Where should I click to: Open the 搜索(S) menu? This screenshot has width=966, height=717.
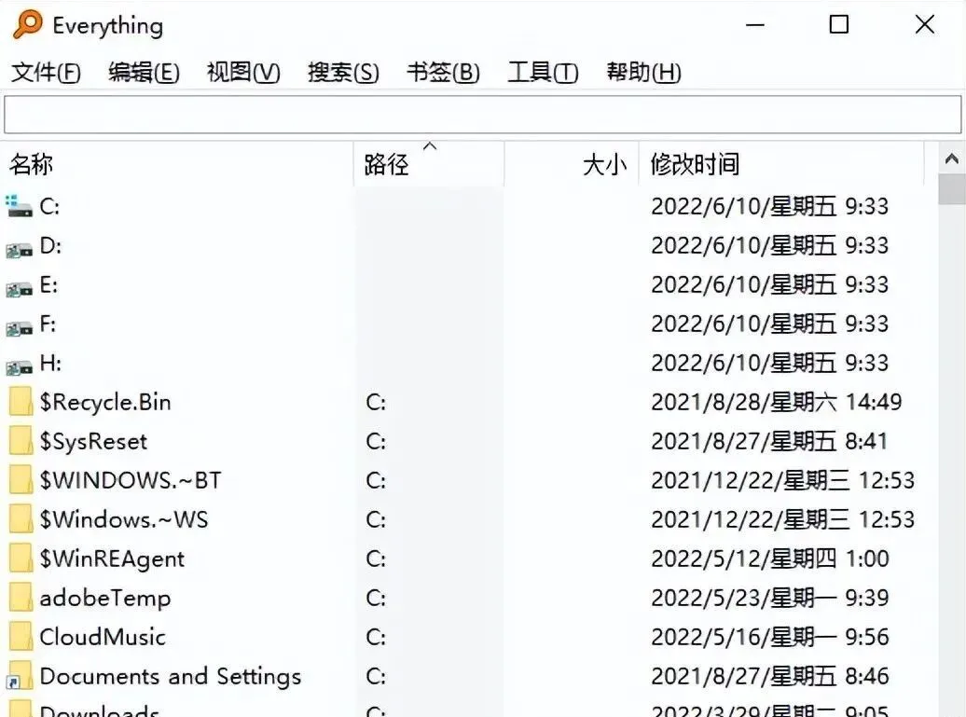344,72
